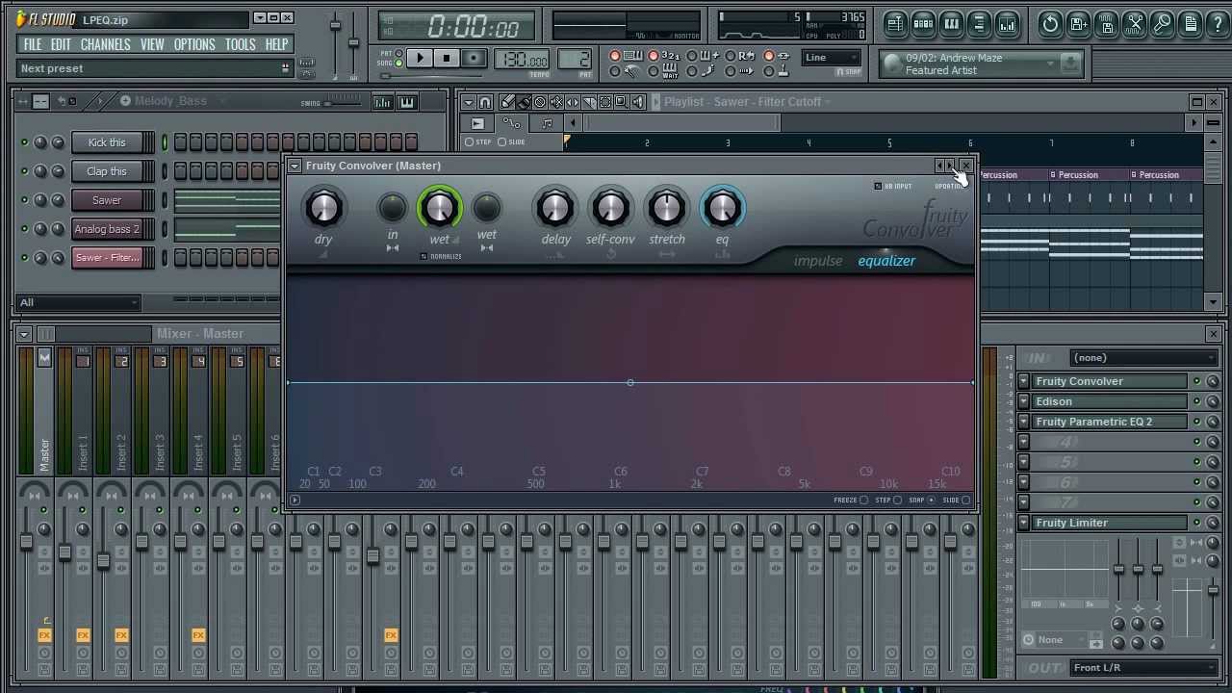
Task: Open the OPTIONS menu
Action: (x=194, y=44)
